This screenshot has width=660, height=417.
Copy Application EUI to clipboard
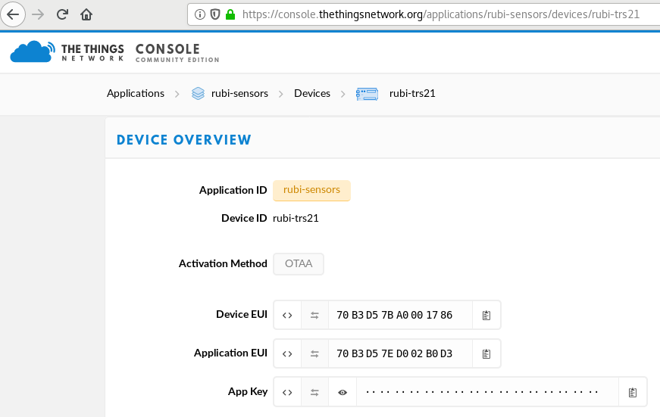486,354
